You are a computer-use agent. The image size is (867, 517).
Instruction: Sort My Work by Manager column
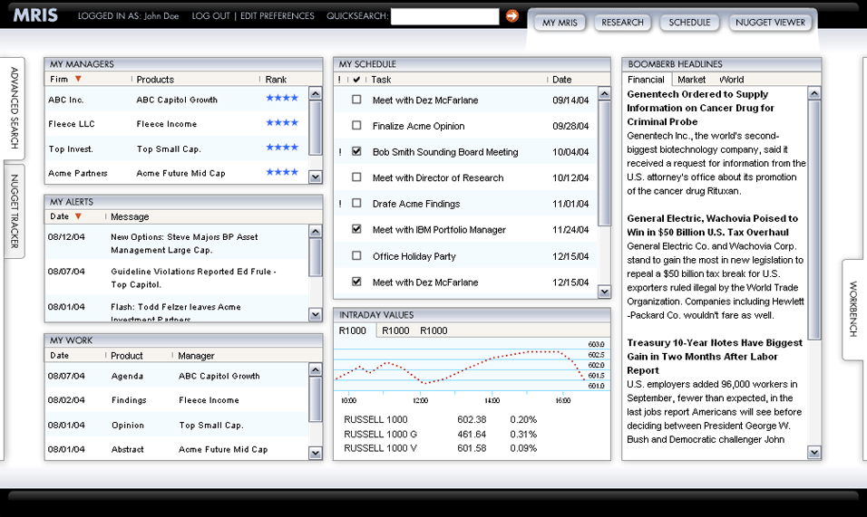tap(196, 356)
